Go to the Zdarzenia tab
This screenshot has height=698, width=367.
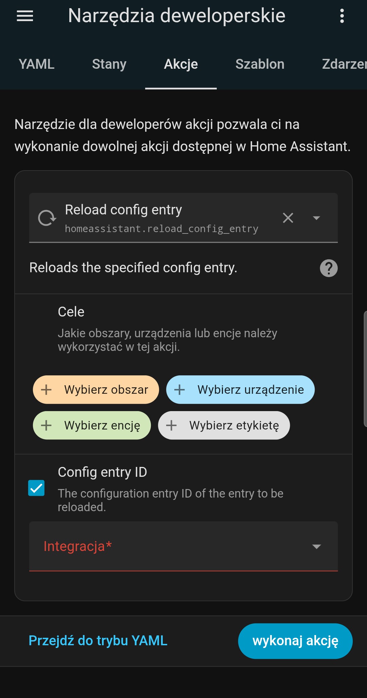tap(344, 64)
